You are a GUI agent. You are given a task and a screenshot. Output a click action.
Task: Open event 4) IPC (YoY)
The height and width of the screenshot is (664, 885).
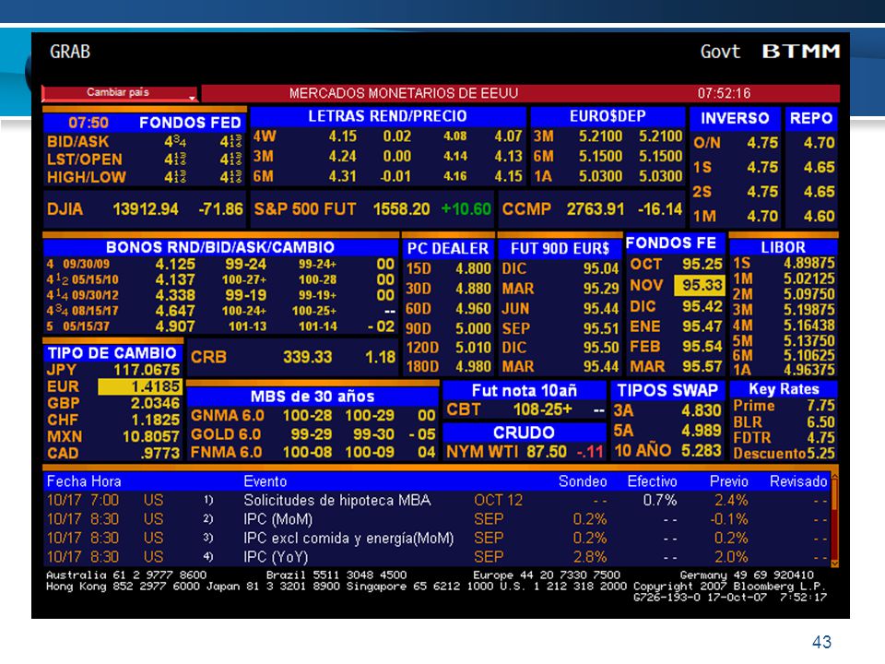pyautogui.click(x=437, y=557)
